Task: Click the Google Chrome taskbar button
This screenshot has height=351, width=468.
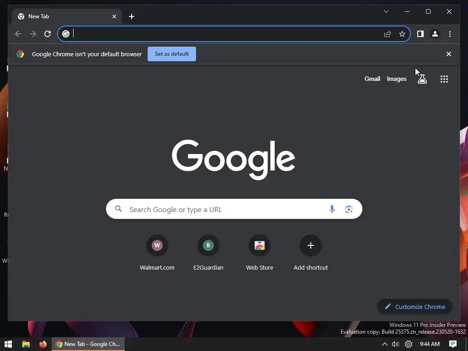Action: pyautogui.click(x=88, y=344)
